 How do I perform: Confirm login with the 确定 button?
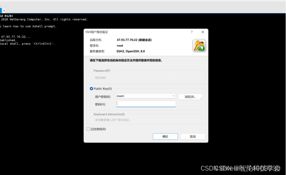(165, 136)
